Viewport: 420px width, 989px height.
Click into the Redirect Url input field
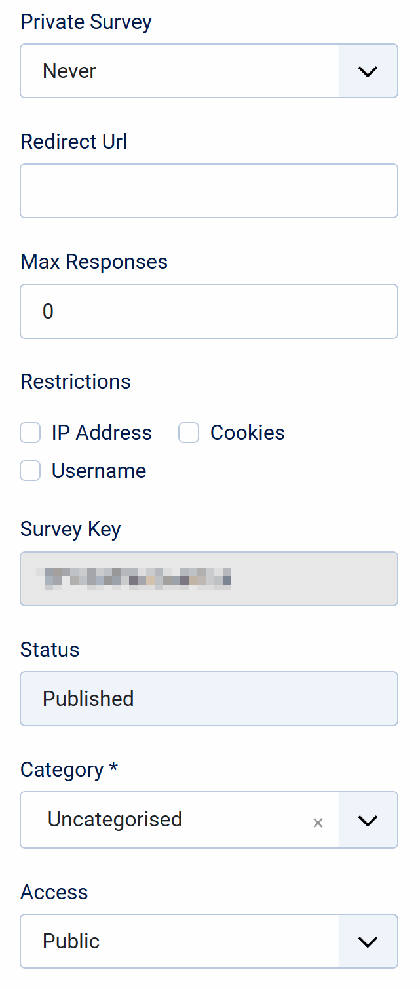tap(208, 191)
